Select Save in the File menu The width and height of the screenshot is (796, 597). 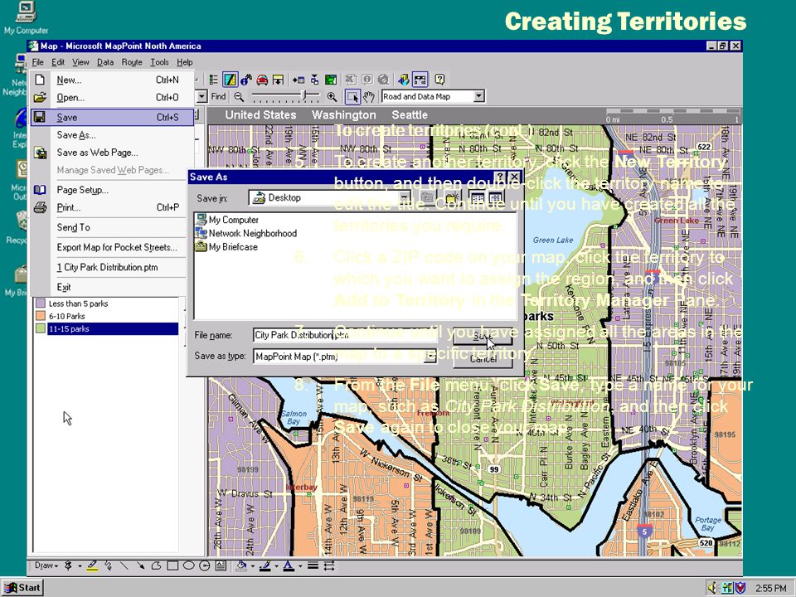[112, 117]
